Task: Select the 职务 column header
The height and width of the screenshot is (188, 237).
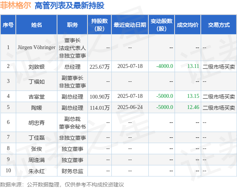Action: pos(72,25)
